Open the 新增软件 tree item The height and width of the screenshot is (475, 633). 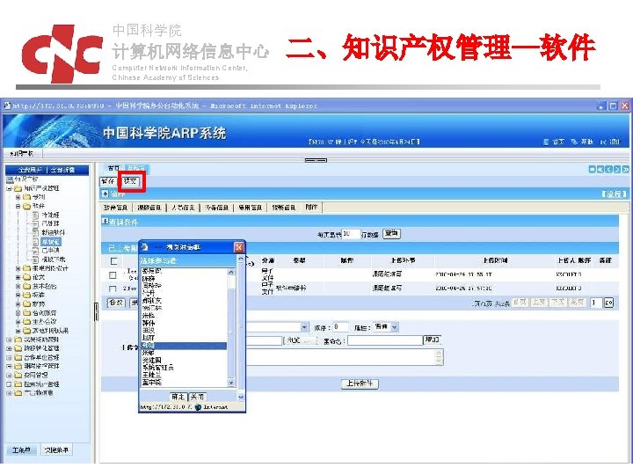tap(54, 232)
